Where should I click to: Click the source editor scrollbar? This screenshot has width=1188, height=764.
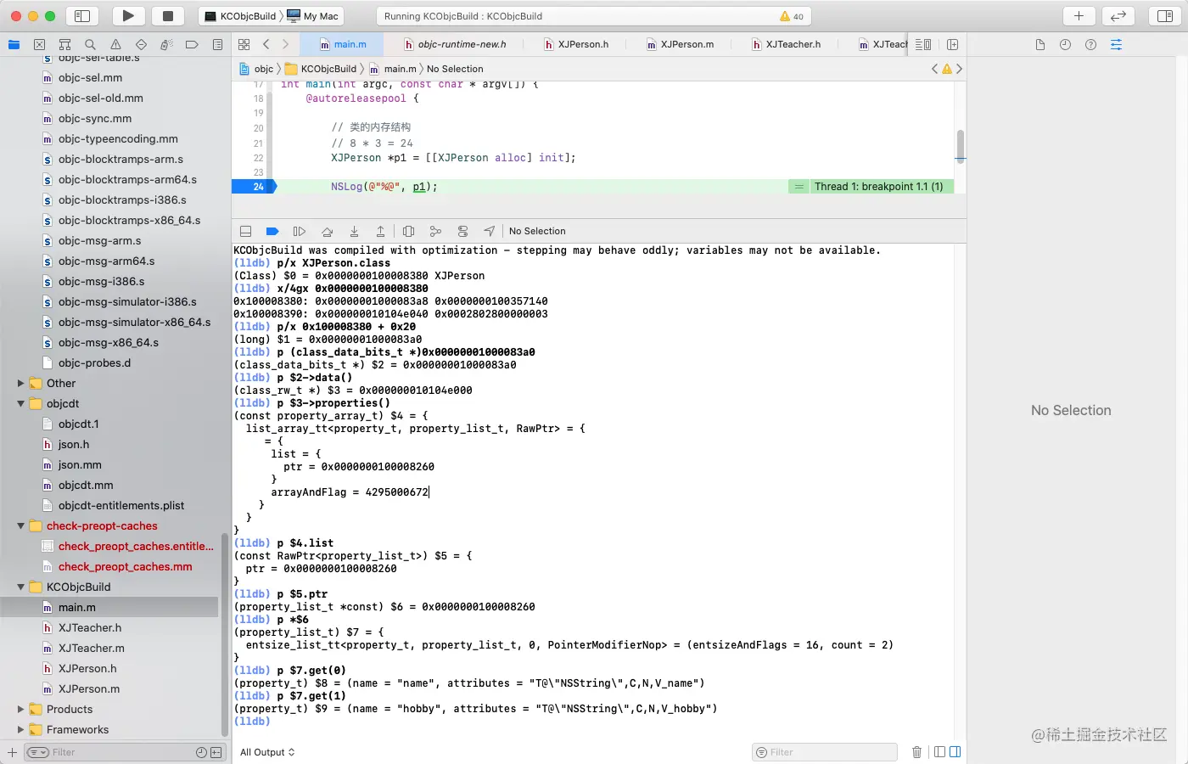click(x=961, y=146)
